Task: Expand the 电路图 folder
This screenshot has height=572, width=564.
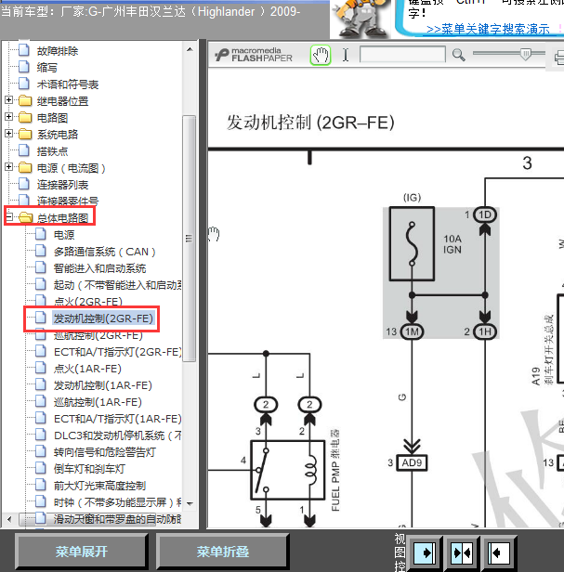Action: 8,117
